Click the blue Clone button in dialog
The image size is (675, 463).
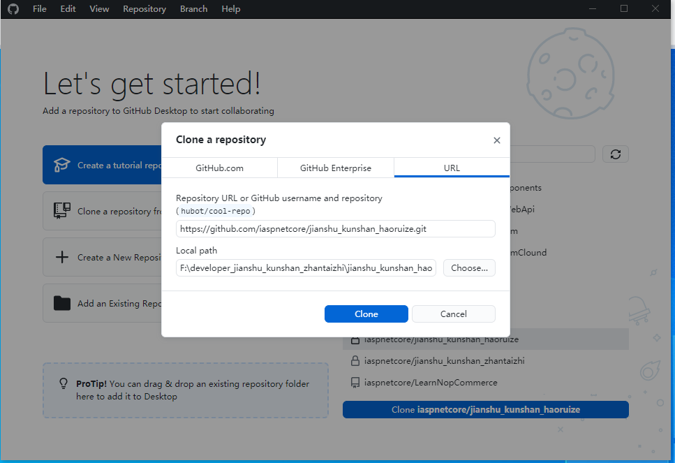(366, 314)
